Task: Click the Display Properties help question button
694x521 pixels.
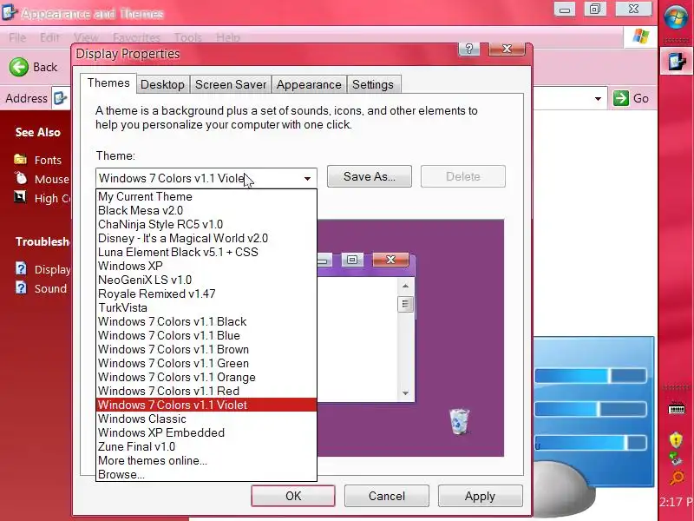Action: 469,49
